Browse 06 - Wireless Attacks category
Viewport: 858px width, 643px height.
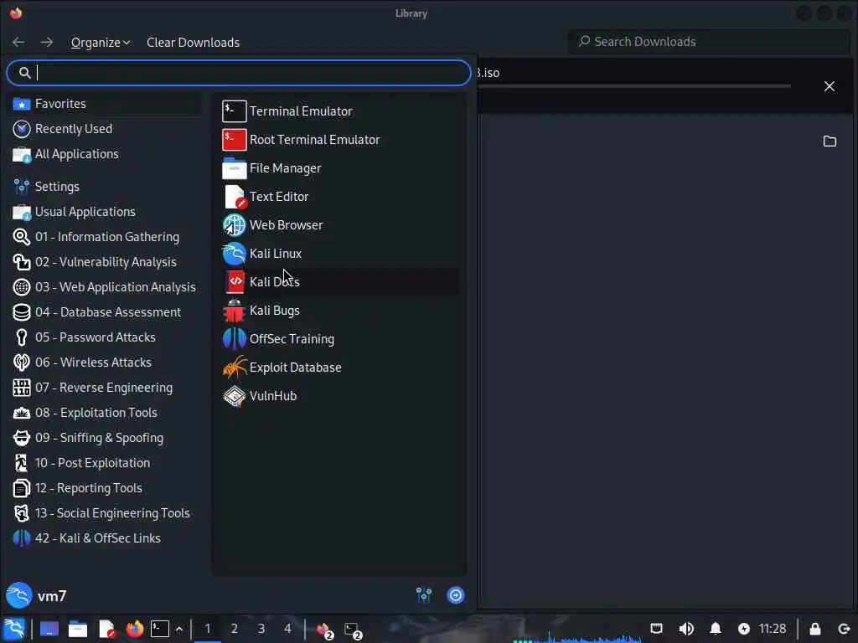point(104,363)
